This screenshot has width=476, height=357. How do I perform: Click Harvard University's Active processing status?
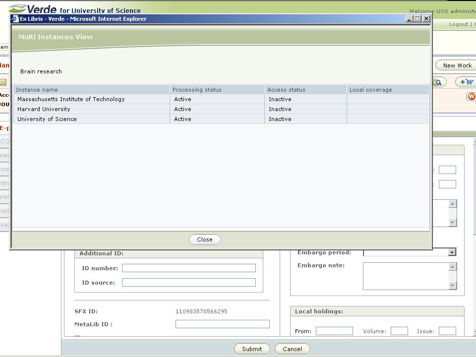183,109
